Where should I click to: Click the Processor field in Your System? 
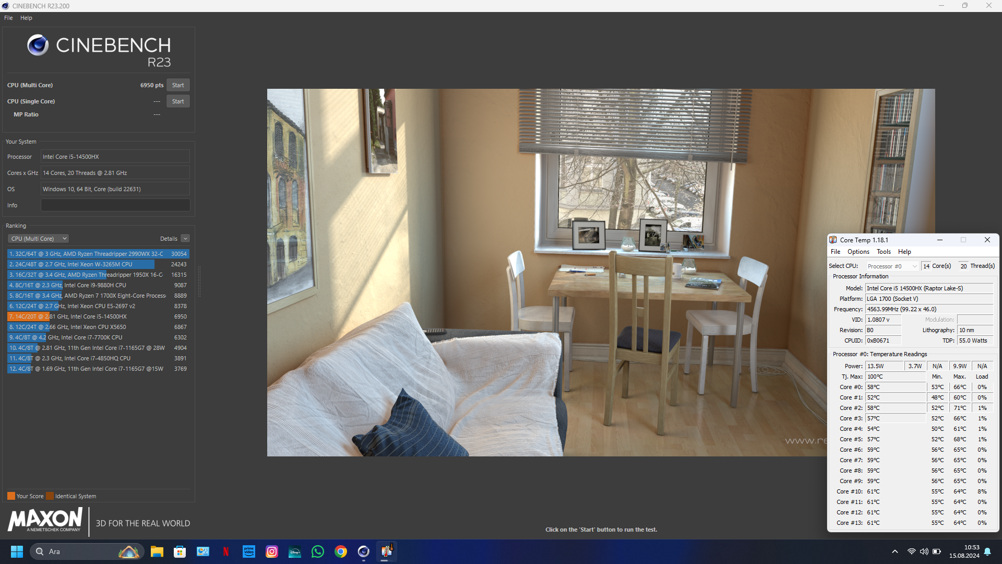coord(115,157)
